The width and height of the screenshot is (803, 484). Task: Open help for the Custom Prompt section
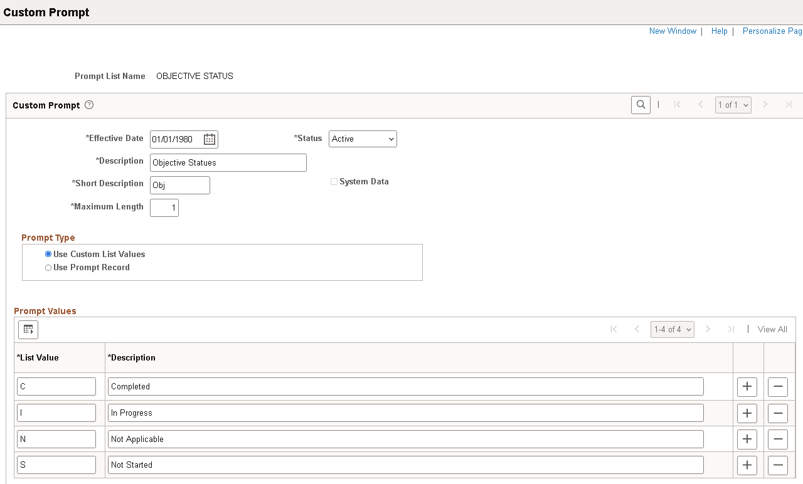89,105
